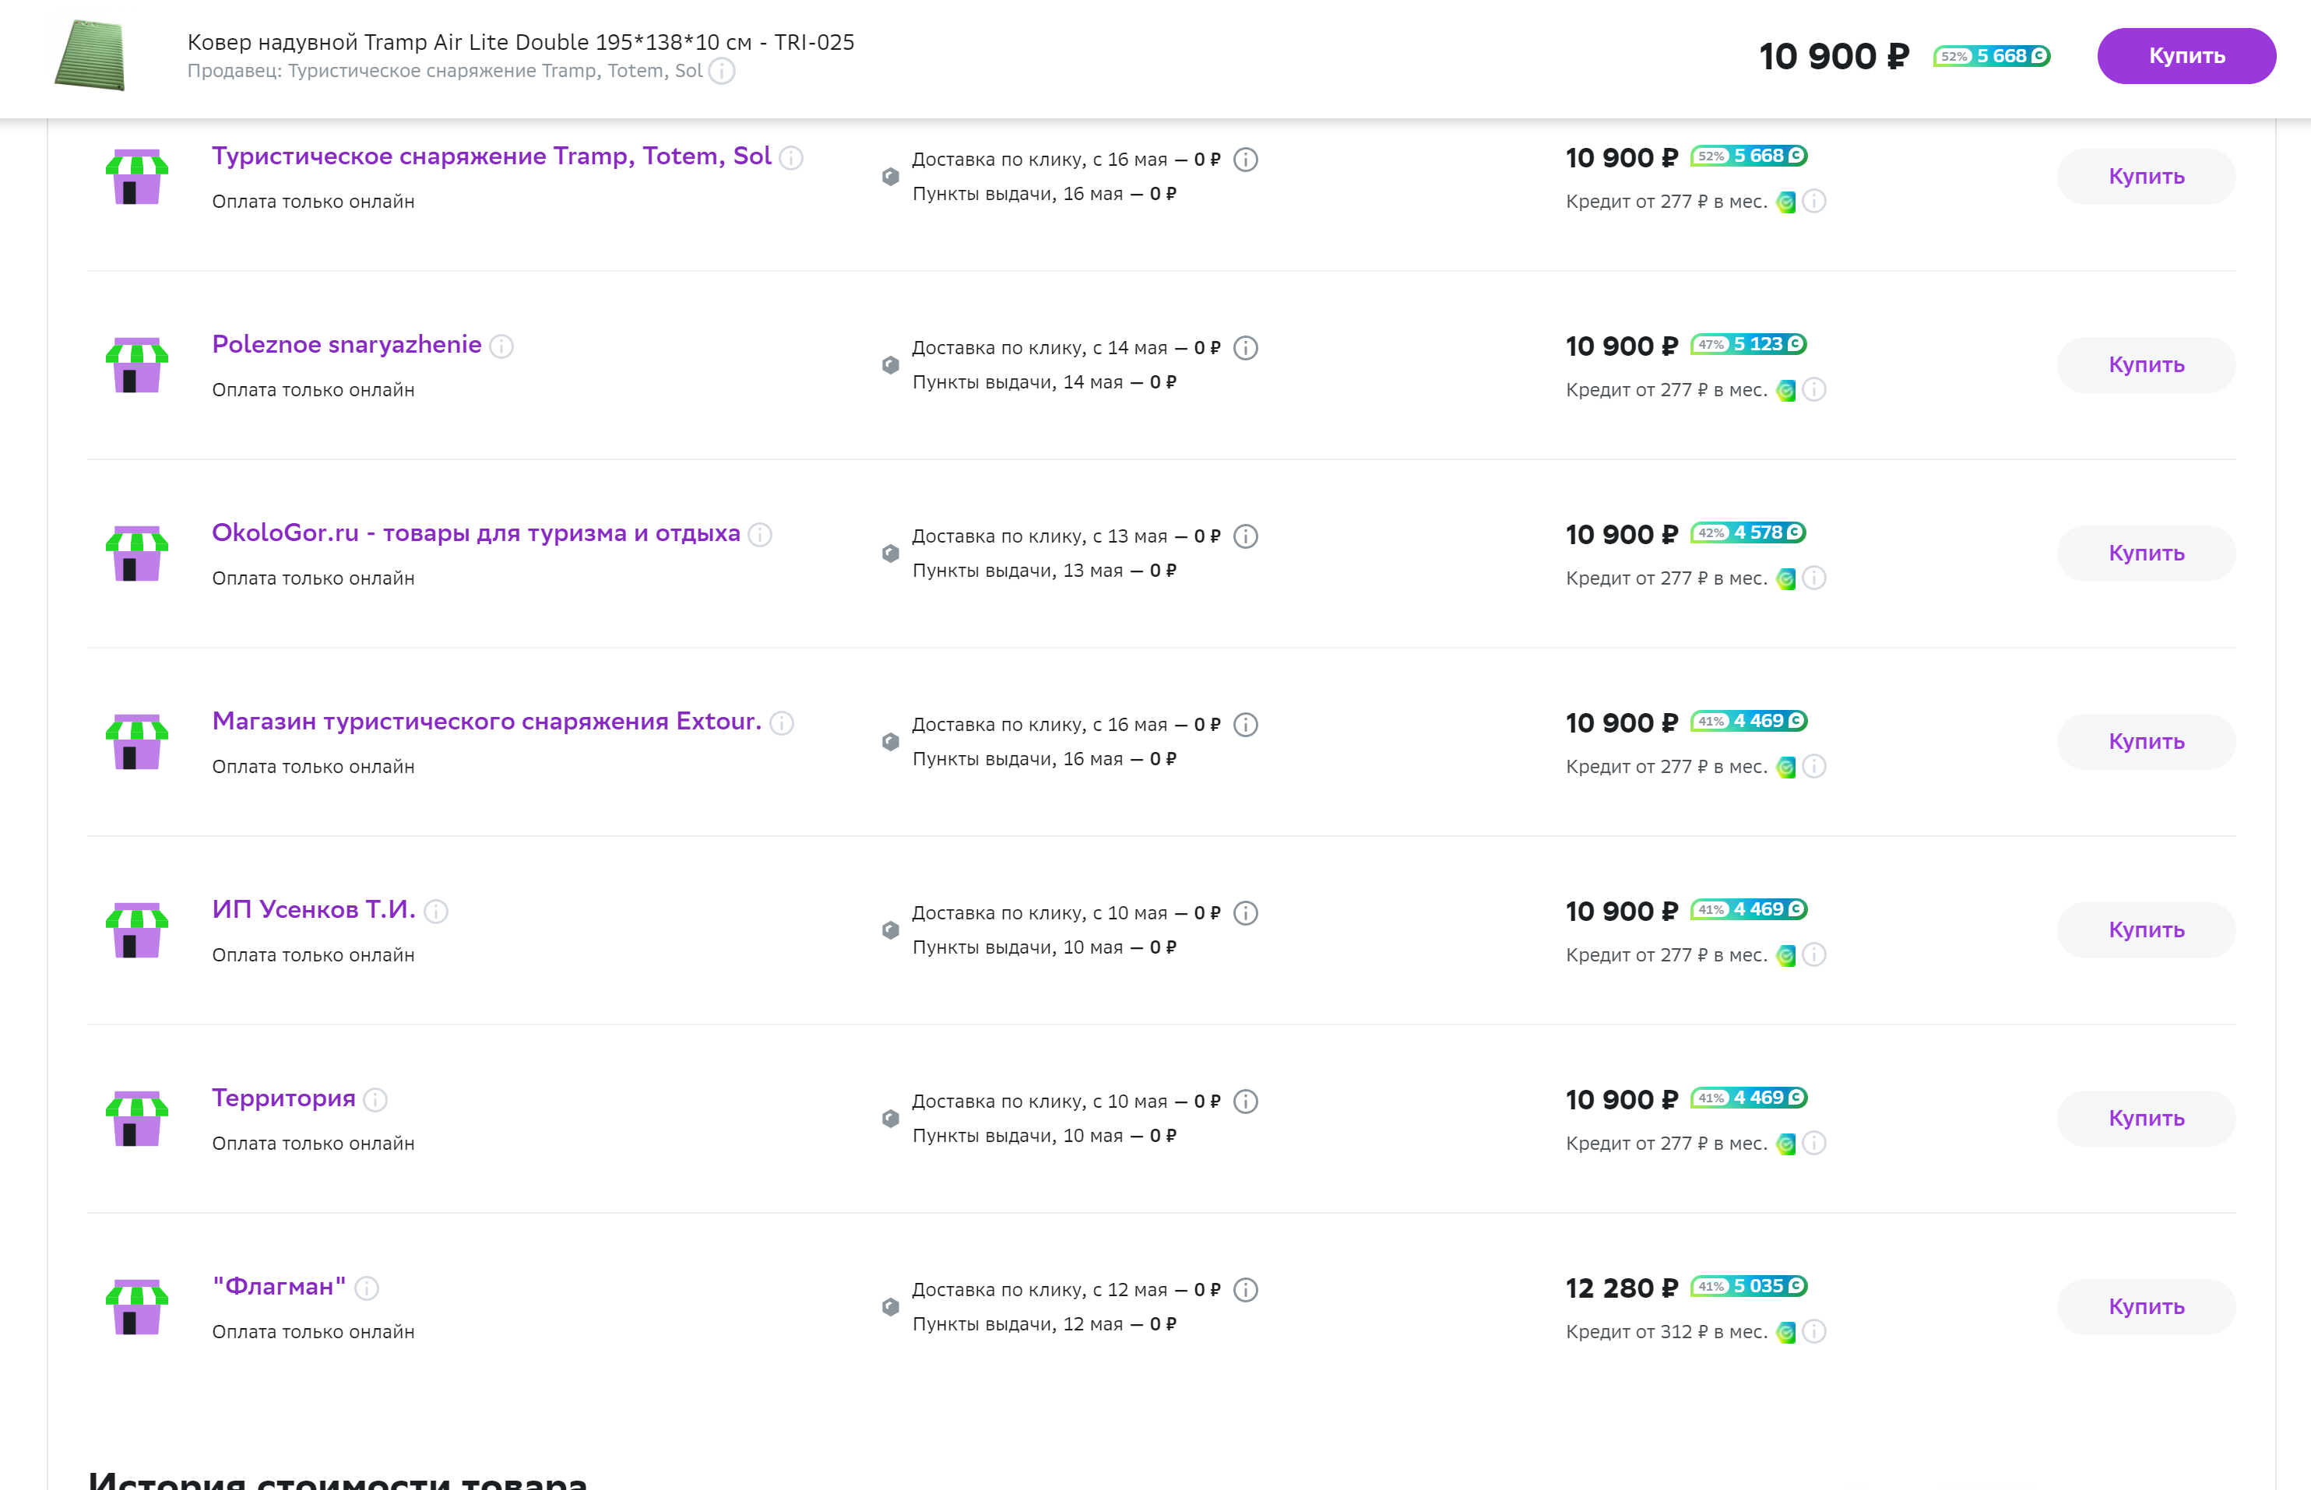Open the "Флагман" seller link
The image size is (2311, 1490).
pyautogui.click(x=279, y=1286)
